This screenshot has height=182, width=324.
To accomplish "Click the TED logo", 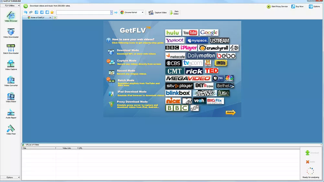I will point(212,71).
